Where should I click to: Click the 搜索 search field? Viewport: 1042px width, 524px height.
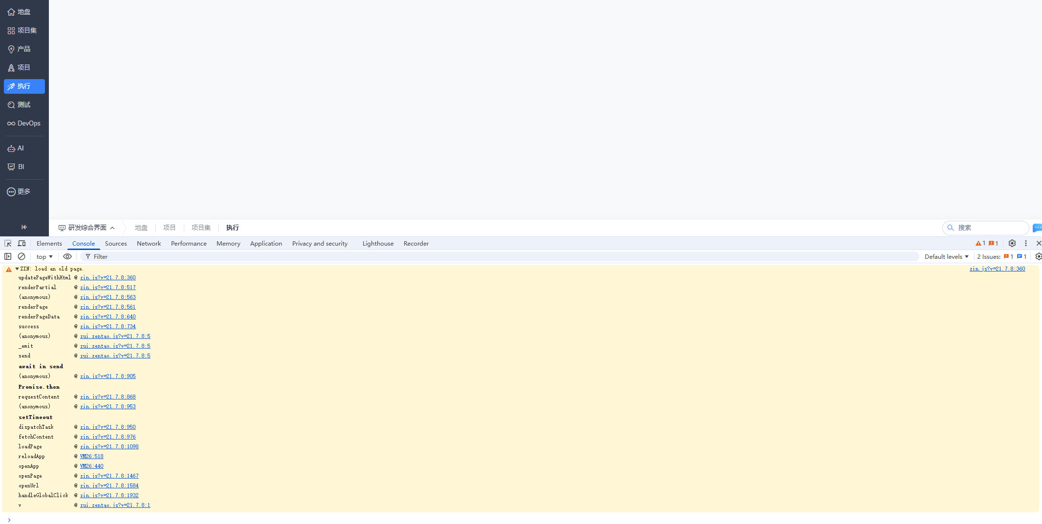coord(985,228)
